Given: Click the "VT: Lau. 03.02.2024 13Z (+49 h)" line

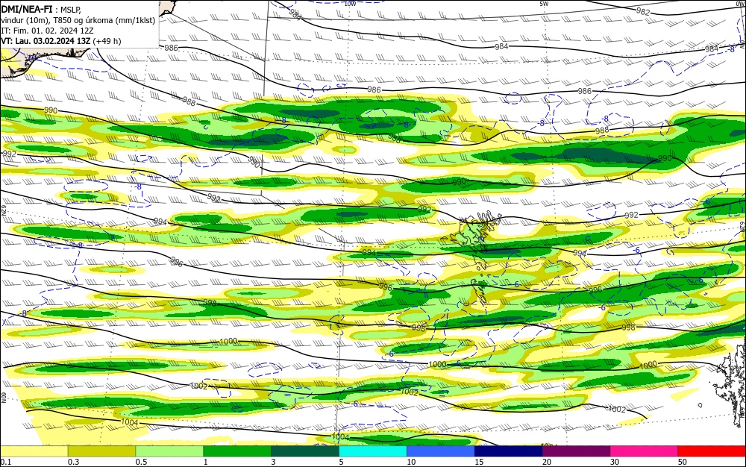Looking at the screenshot, I should [x=61, y=41].
